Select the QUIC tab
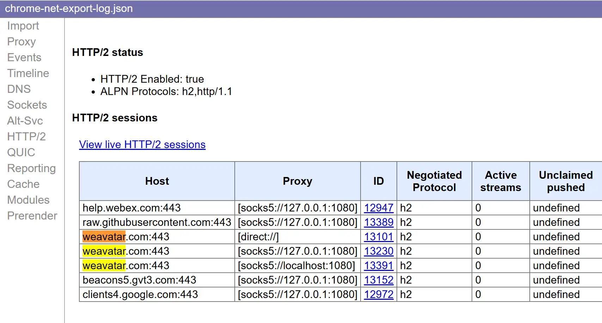This screenshot has width=602, height=323. pyautogui.click(x=21, y=153)
